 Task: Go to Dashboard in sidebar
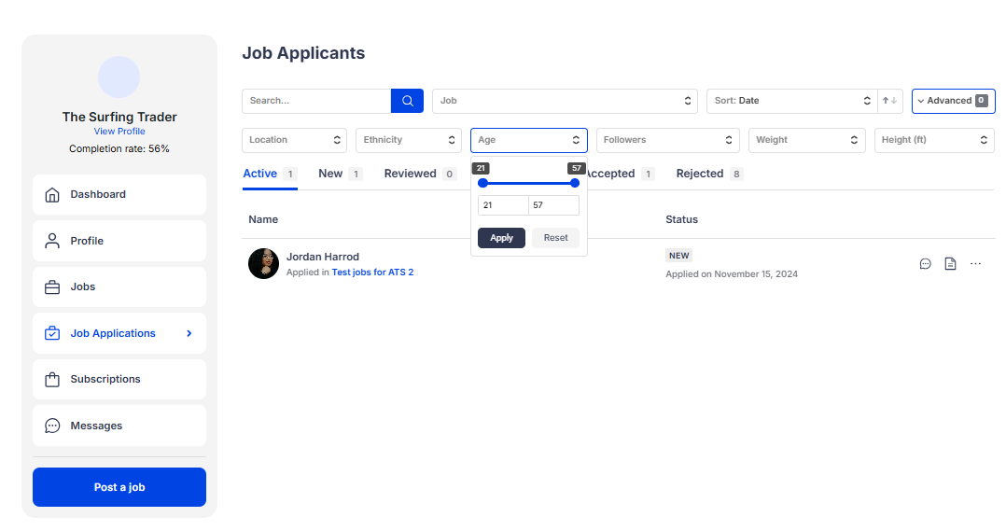coord(119,194)
